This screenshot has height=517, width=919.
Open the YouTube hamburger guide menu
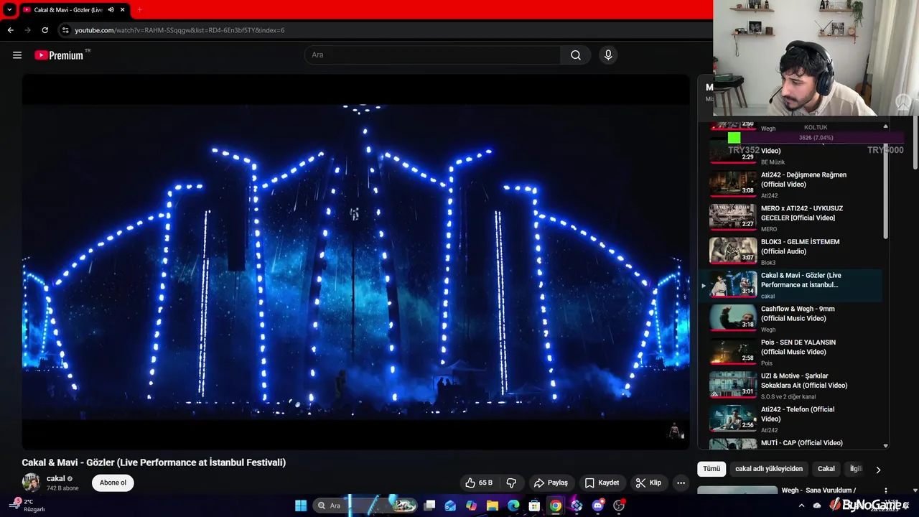point(17,55)
